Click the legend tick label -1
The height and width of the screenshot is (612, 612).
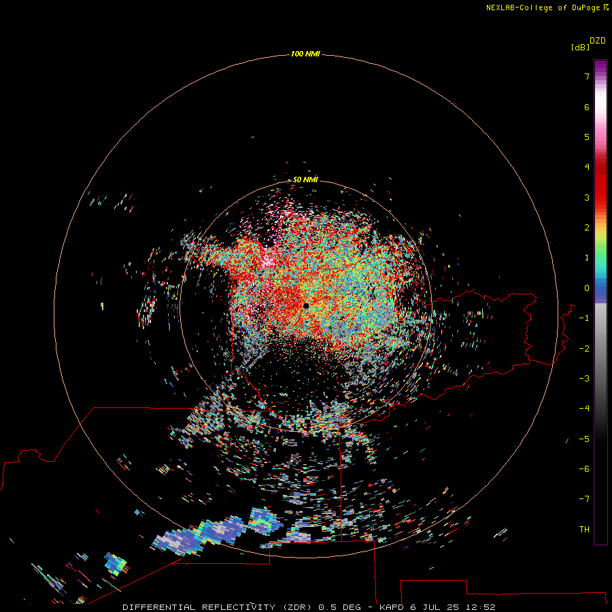[x=584, y=318]
